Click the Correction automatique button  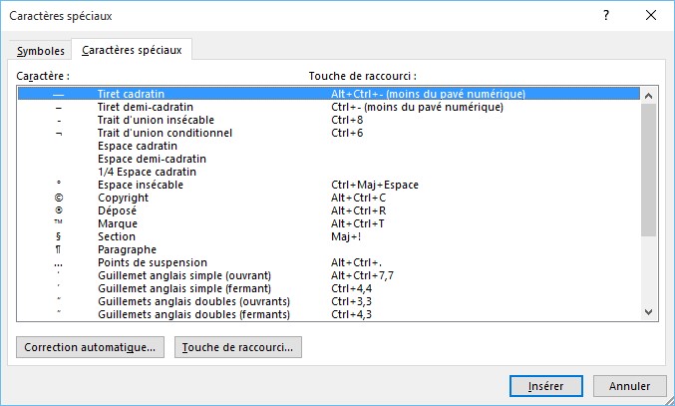pyautogui.click(x=91, y=347)
